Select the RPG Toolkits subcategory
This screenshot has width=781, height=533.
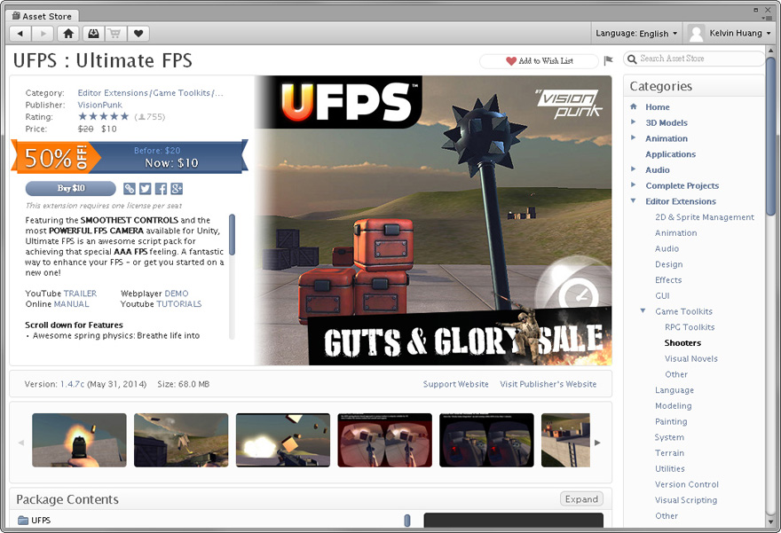coord(690,327)
